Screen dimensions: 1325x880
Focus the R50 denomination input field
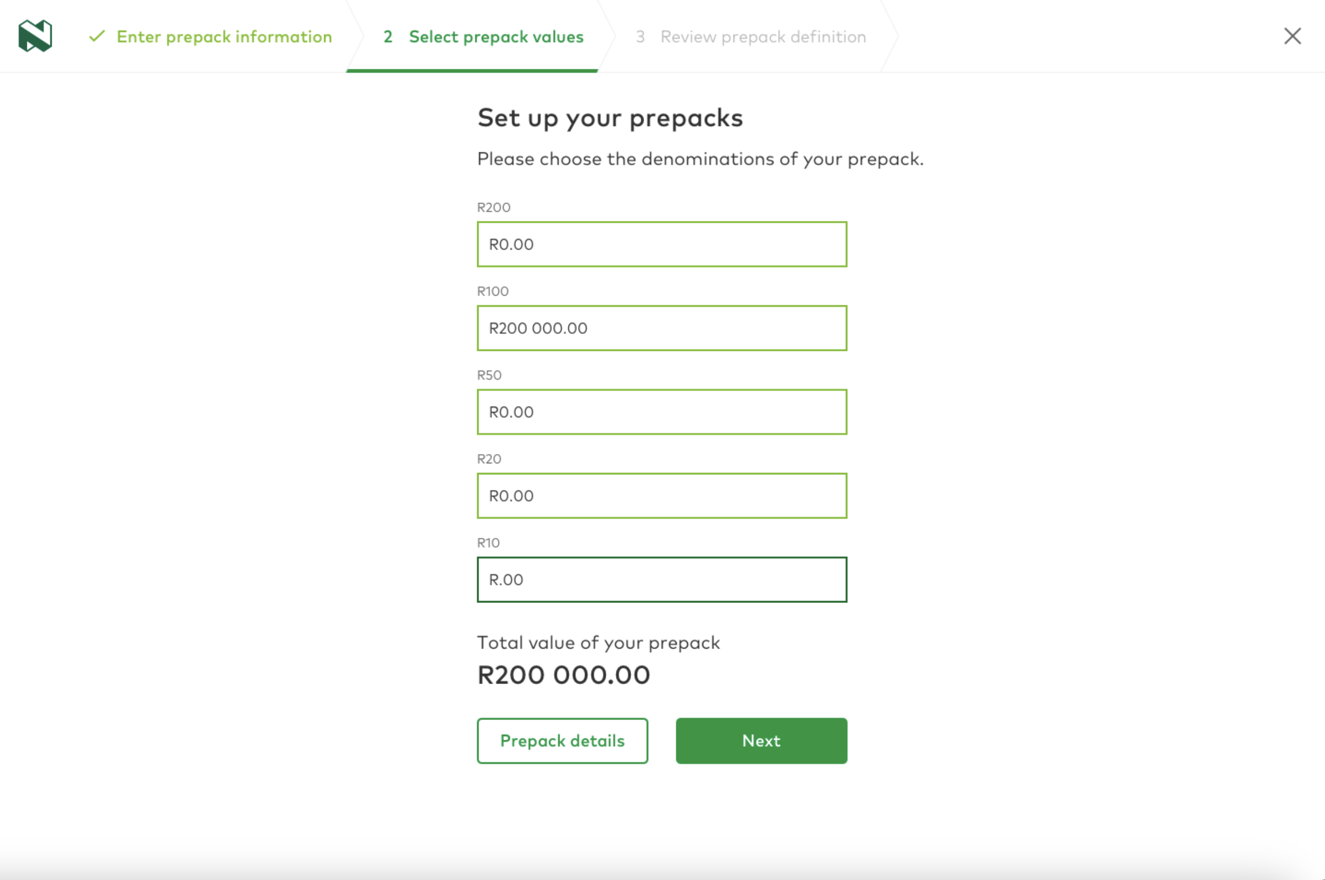(661, 412)
